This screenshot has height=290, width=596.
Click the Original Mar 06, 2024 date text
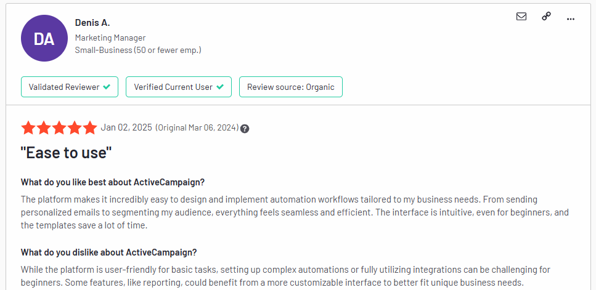(197, 127)
